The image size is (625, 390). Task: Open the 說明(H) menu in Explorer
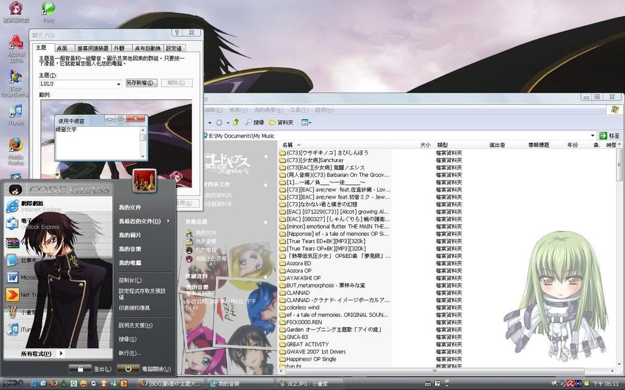click(x=324, y=110)
